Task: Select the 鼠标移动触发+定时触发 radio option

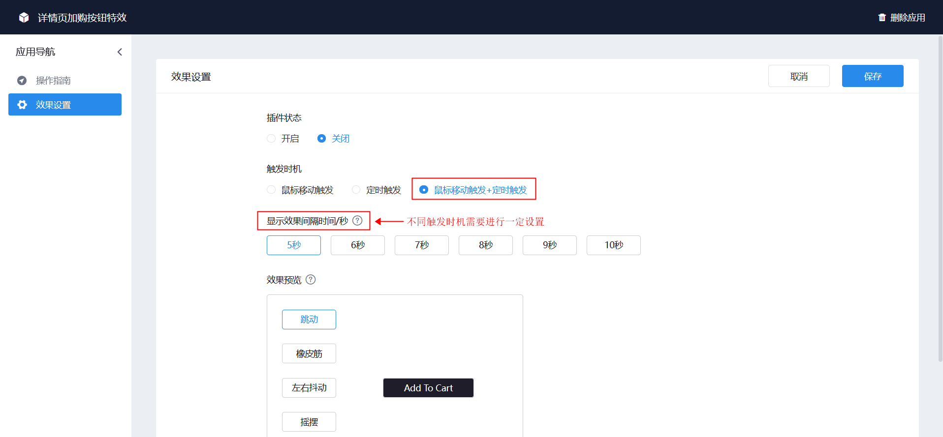Action: tap(424, 190)
